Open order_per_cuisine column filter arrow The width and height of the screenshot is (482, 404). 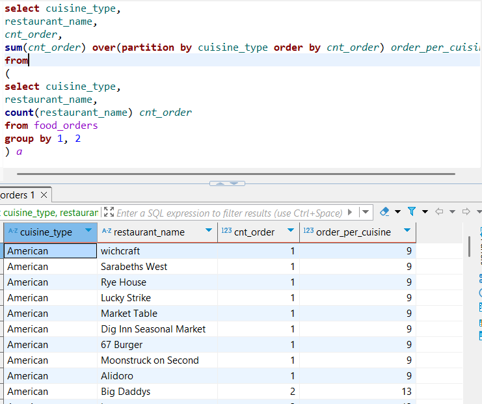click(407, 232)
